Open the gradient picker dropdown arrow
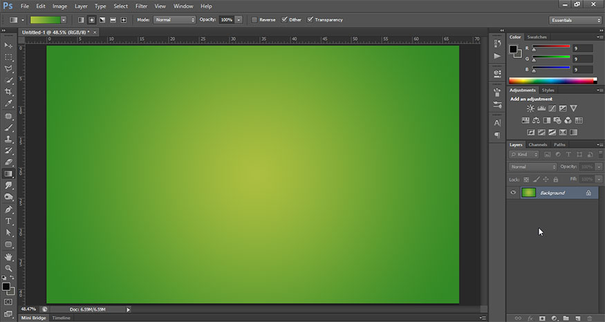 point(64,19)
